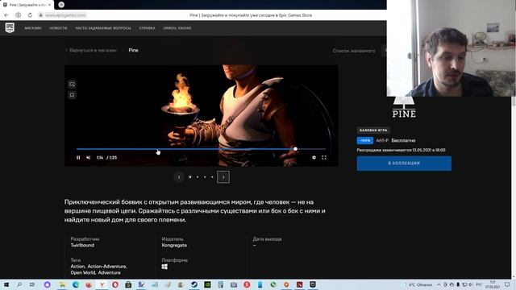
Task: Click the В коллекции blue button
Action: pos(404,164)
